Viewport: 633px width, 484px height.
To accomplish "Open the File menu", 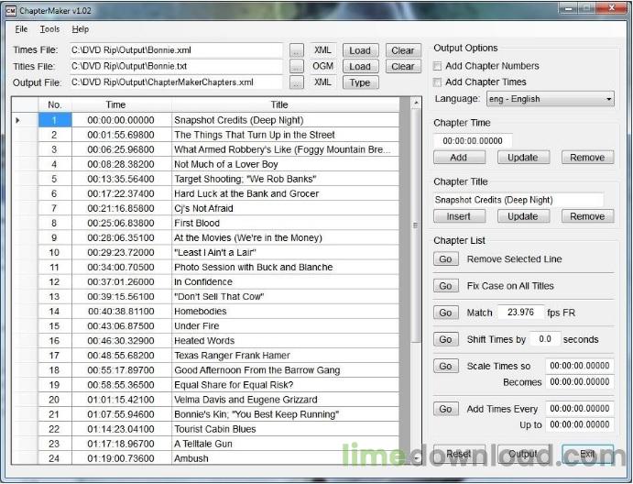I will (x=21, y=29).
